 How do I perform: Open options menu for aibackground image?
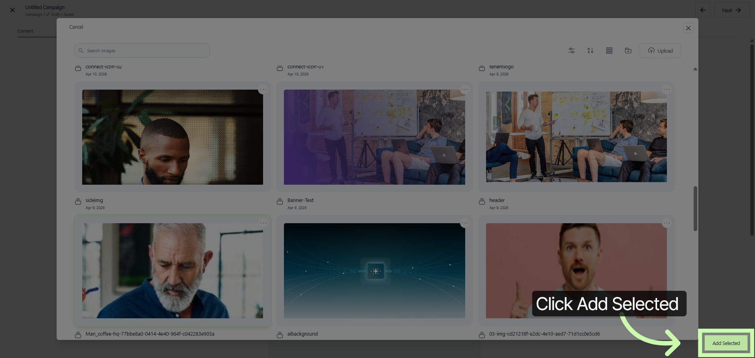coord(465,223)
